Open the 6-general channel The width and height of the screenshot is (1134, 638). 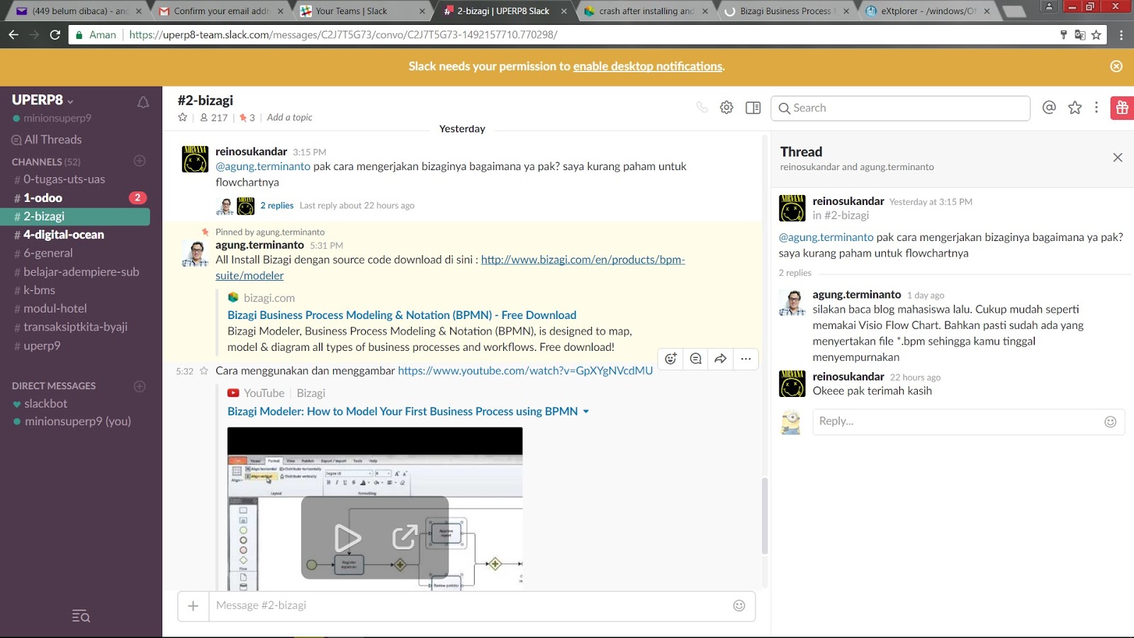pos(48,253)
